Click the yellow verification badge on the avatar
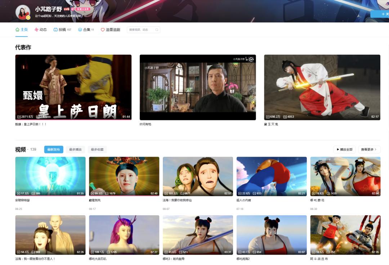The image size is (389, 265). [x=28, y=18]
